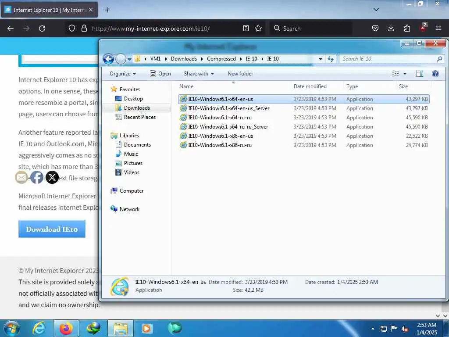
Task: Open Windows Start menu
Action: tap(12, 329)
